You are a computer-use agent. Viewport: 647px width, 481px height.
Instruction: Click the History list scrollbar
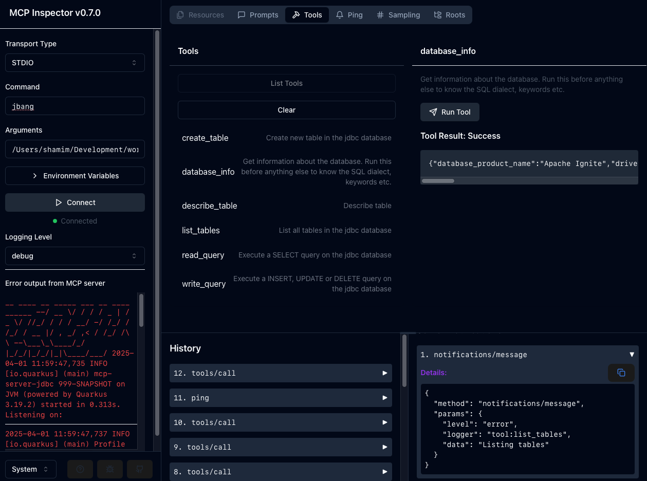(x=404, y=361)
